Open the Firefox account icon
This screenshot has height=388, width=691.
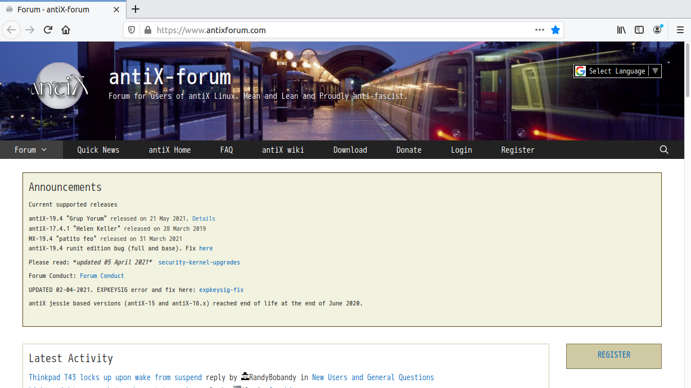tap(657, 30)
